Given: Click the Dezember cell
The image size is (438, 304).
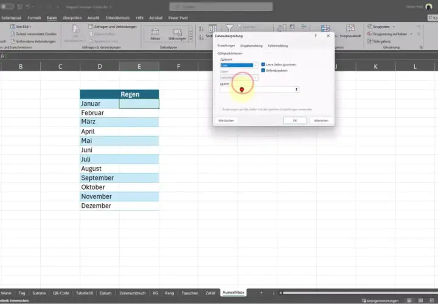Looking at the screenshot, I should pos(99,206).
